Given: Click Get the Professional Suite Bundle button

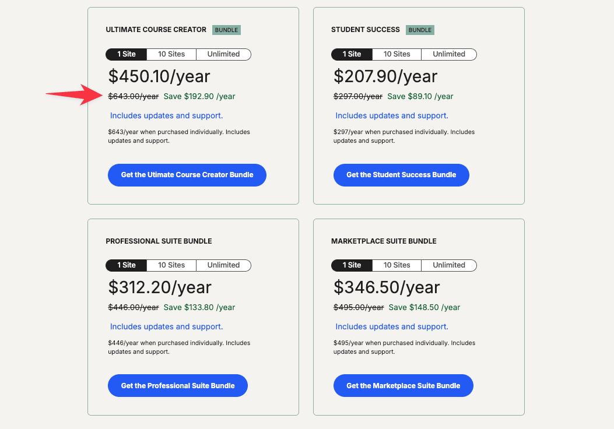Looking at the screenshot, I should pos(177,385).
